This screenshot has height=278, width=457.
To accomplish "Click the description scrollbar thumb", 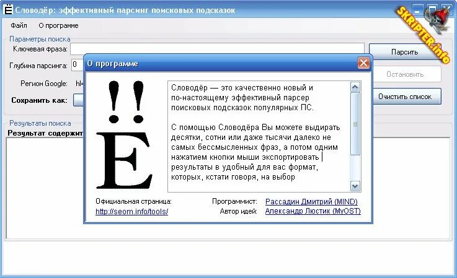I will coord(355,124).
